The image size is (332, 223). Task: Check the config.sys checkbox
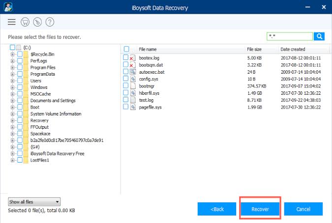125,79
